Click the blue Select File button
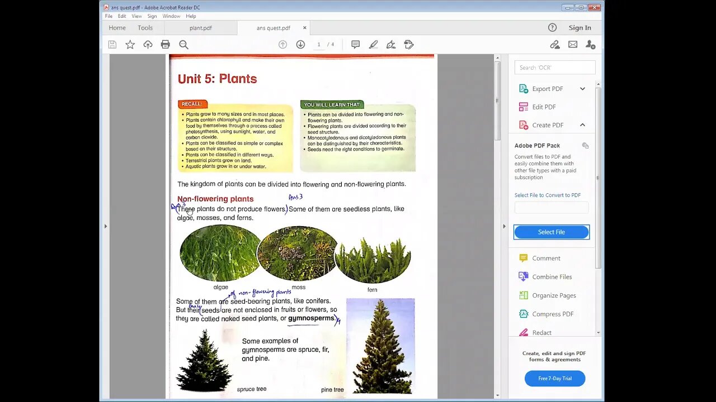This screenshot has width=716, height=402. 551,232
